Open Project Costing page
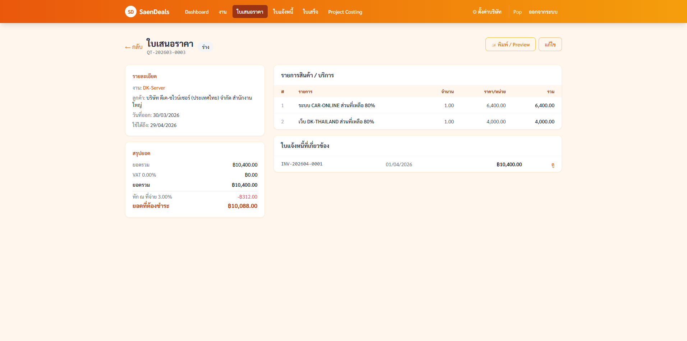The image size is (687, 341). (345, 12)
